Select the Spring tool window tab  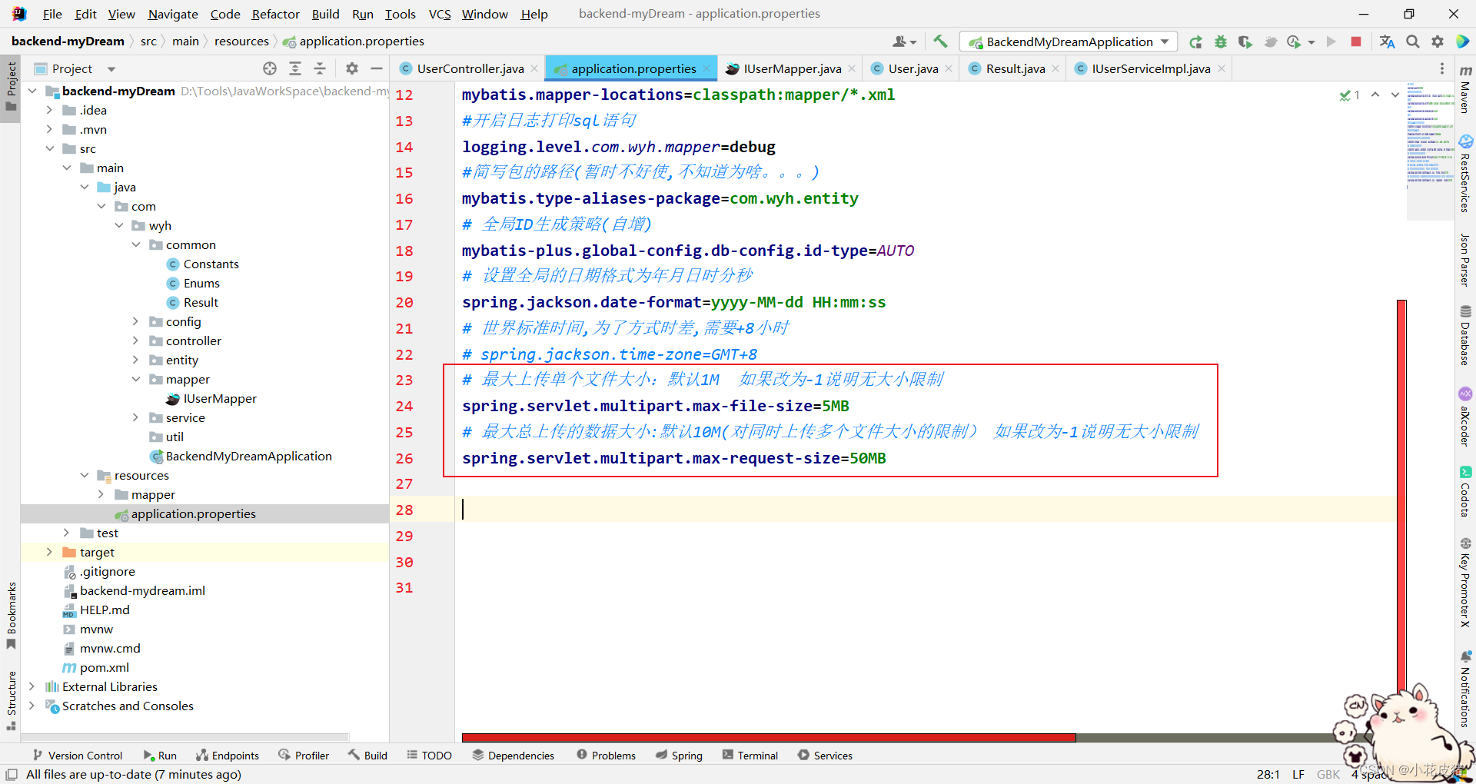pos(680,755)
